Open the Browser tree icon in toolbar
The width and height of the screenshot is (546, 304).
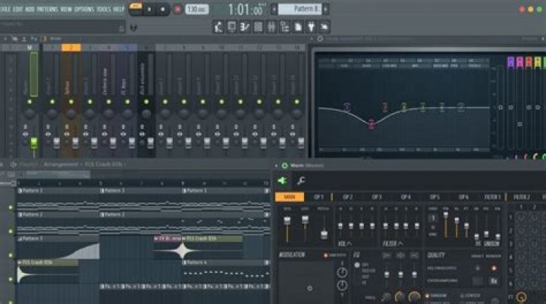point(284,27)
